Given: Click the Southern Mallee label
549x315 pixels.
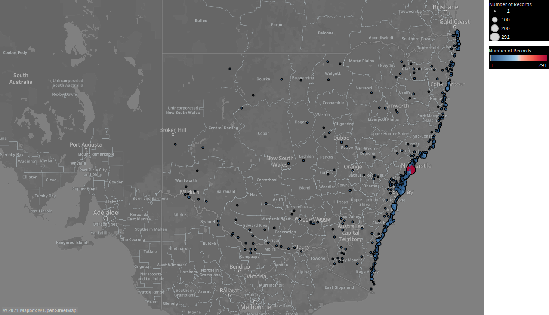Looking at the screenshot, I should (x=150, y=229).
